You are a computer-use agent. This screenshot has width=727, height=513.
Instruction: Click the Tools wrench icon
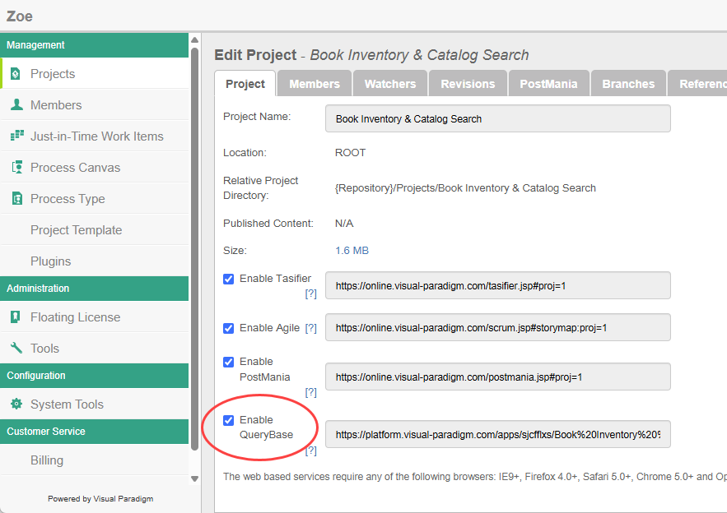coord(16,348)
